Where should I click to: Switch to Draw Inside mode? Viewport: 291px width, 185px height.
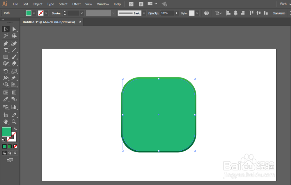(15, 153)
